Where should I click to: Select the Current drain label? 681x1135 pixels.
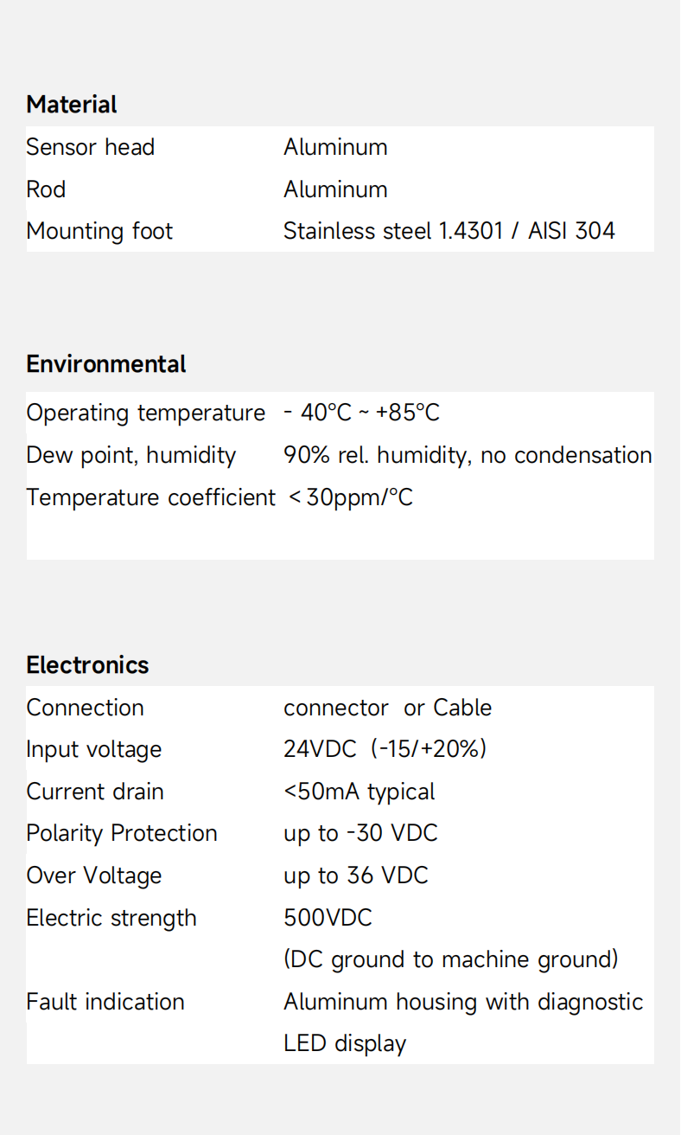[x=95, y=792]
